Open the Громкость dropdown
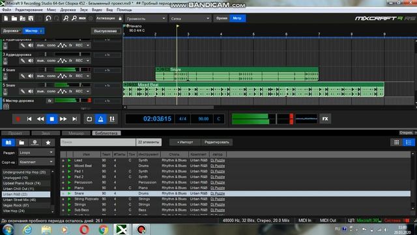Image resolution: width=417 pixels, height=235 pixels. click(146, 19)
